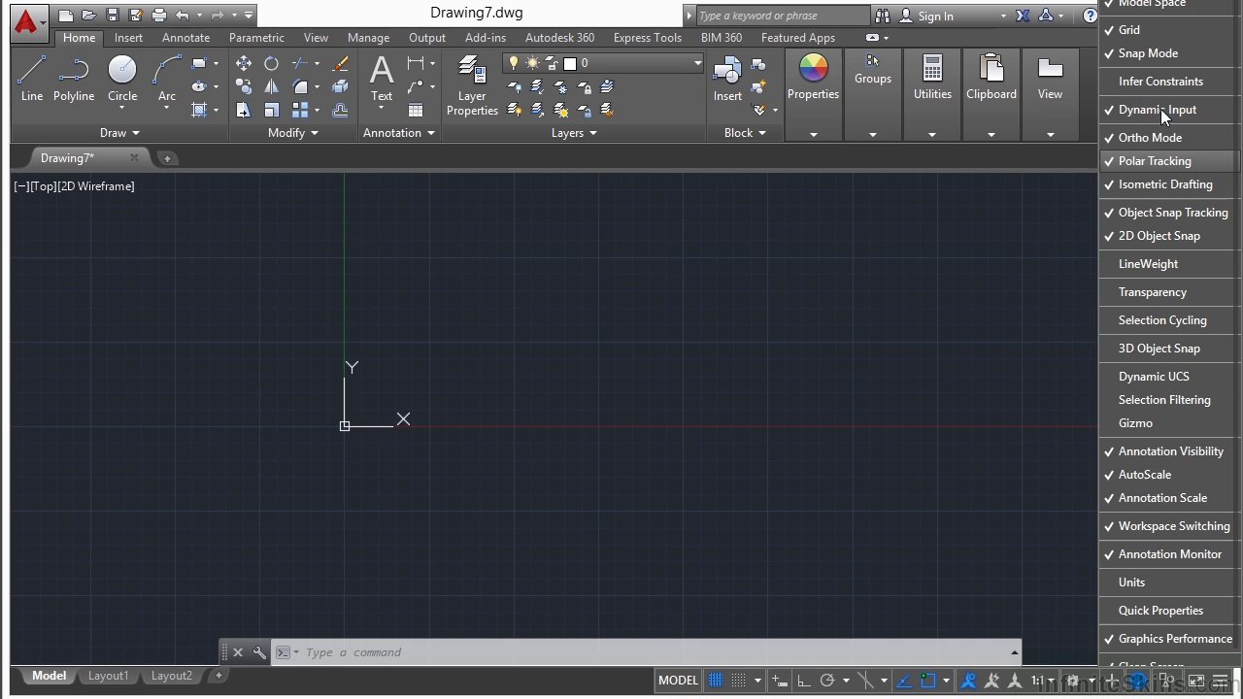This screenshot has height=699, width=1243.
Task: Click the Open file folder icon
Action: (89, 16)
